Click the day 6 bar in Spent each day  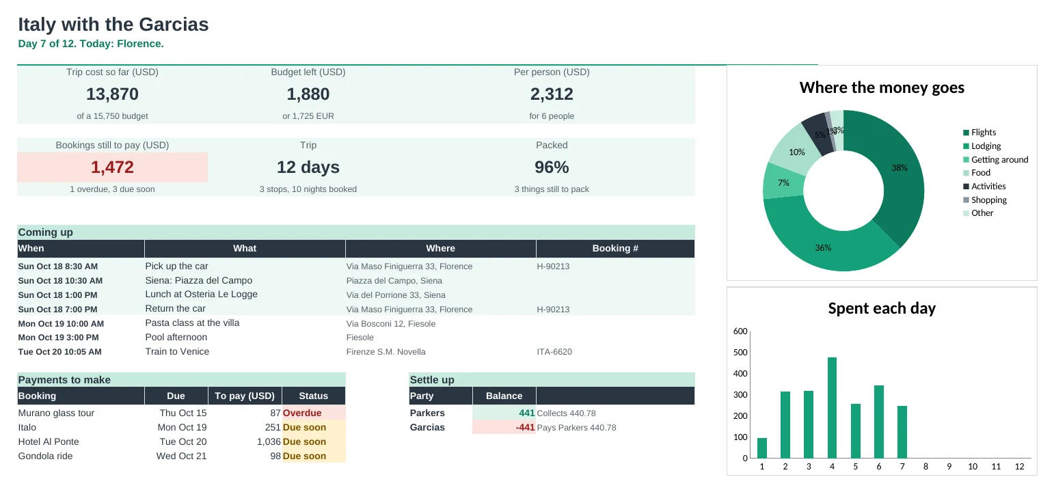pyautogui.click(x=879, y=422)
